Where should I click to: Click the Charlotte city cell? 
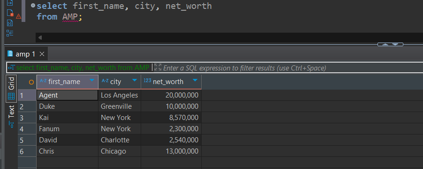(120, 140)
